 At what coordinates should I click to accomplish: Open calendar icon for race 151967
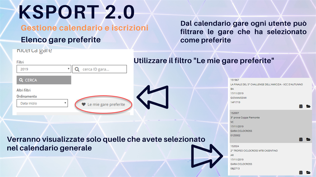click(x=301, y=106)
